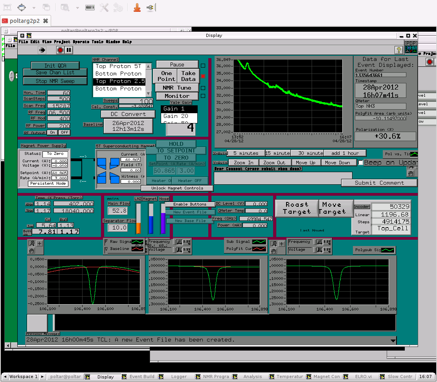Viewport: 437px width, 382px height.
Task: Close the poltarg2p2 connection tab
Action: tap(46, 21)
